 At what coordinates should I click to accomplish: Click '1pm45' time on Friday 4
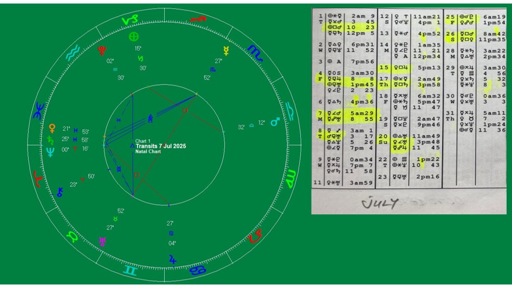pyautogui.click(x=362, y=84)
